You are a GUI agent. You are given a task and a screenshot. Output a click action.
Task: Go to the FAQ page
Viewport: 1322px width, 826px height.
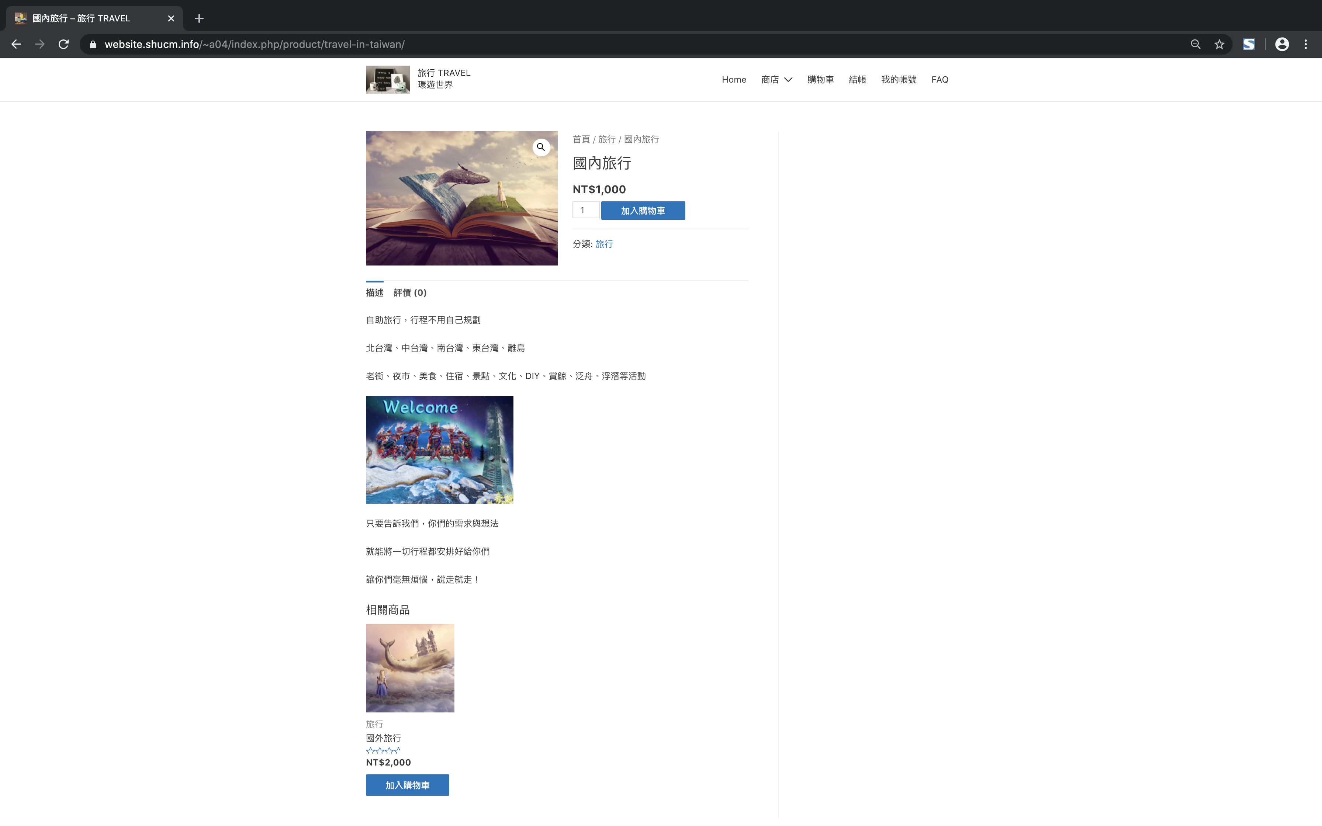click(939, 80)
